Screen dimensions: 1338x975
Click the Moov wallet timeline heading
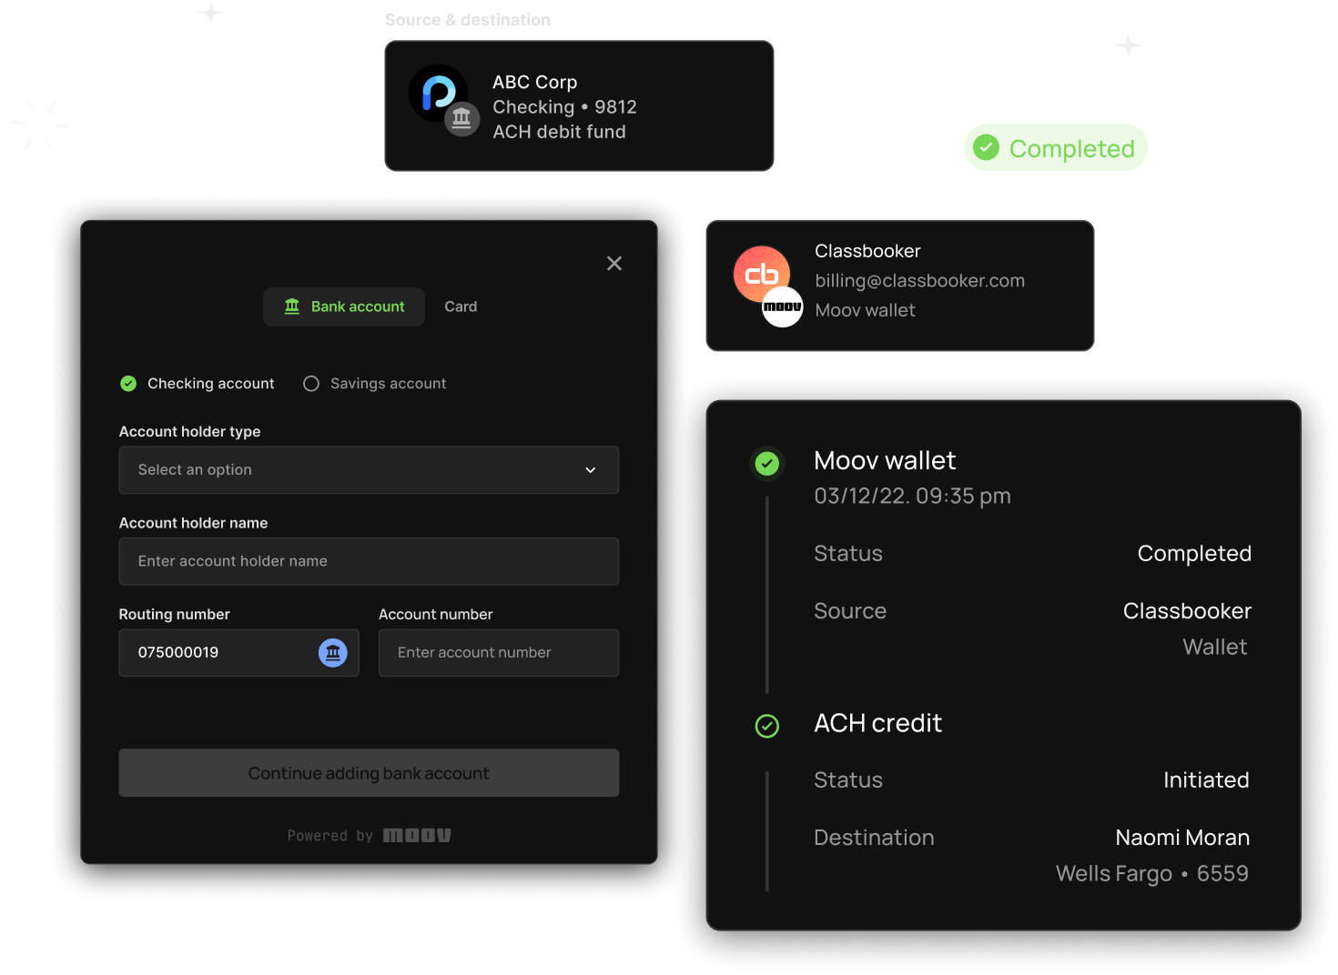pos(885,460)
